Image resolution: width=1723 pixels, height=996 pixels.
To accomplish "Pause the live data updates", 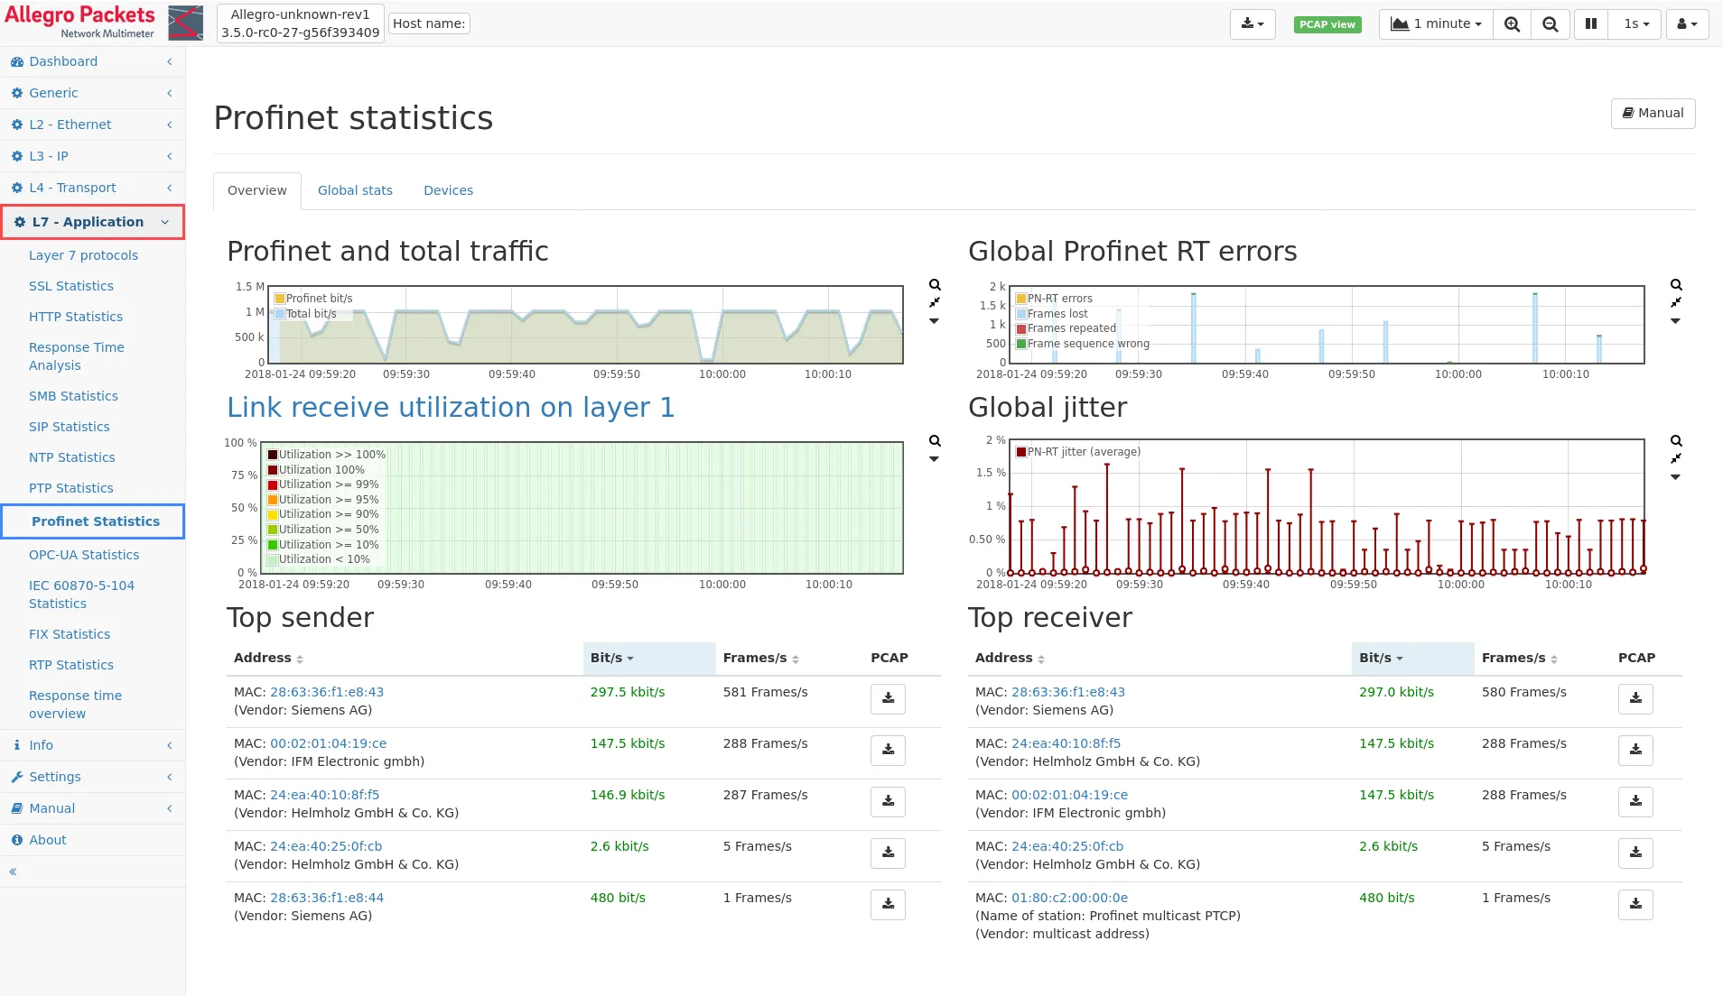I will point(1590,24).
